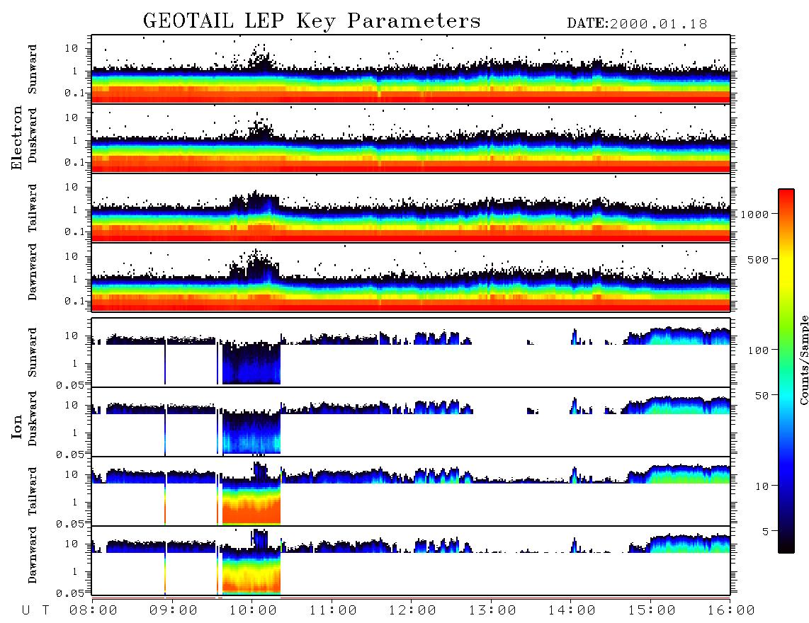Viewport: 809px width, 623px height.
Task: Select the Electron Dawnward axis label
Action: coord(33,273)
